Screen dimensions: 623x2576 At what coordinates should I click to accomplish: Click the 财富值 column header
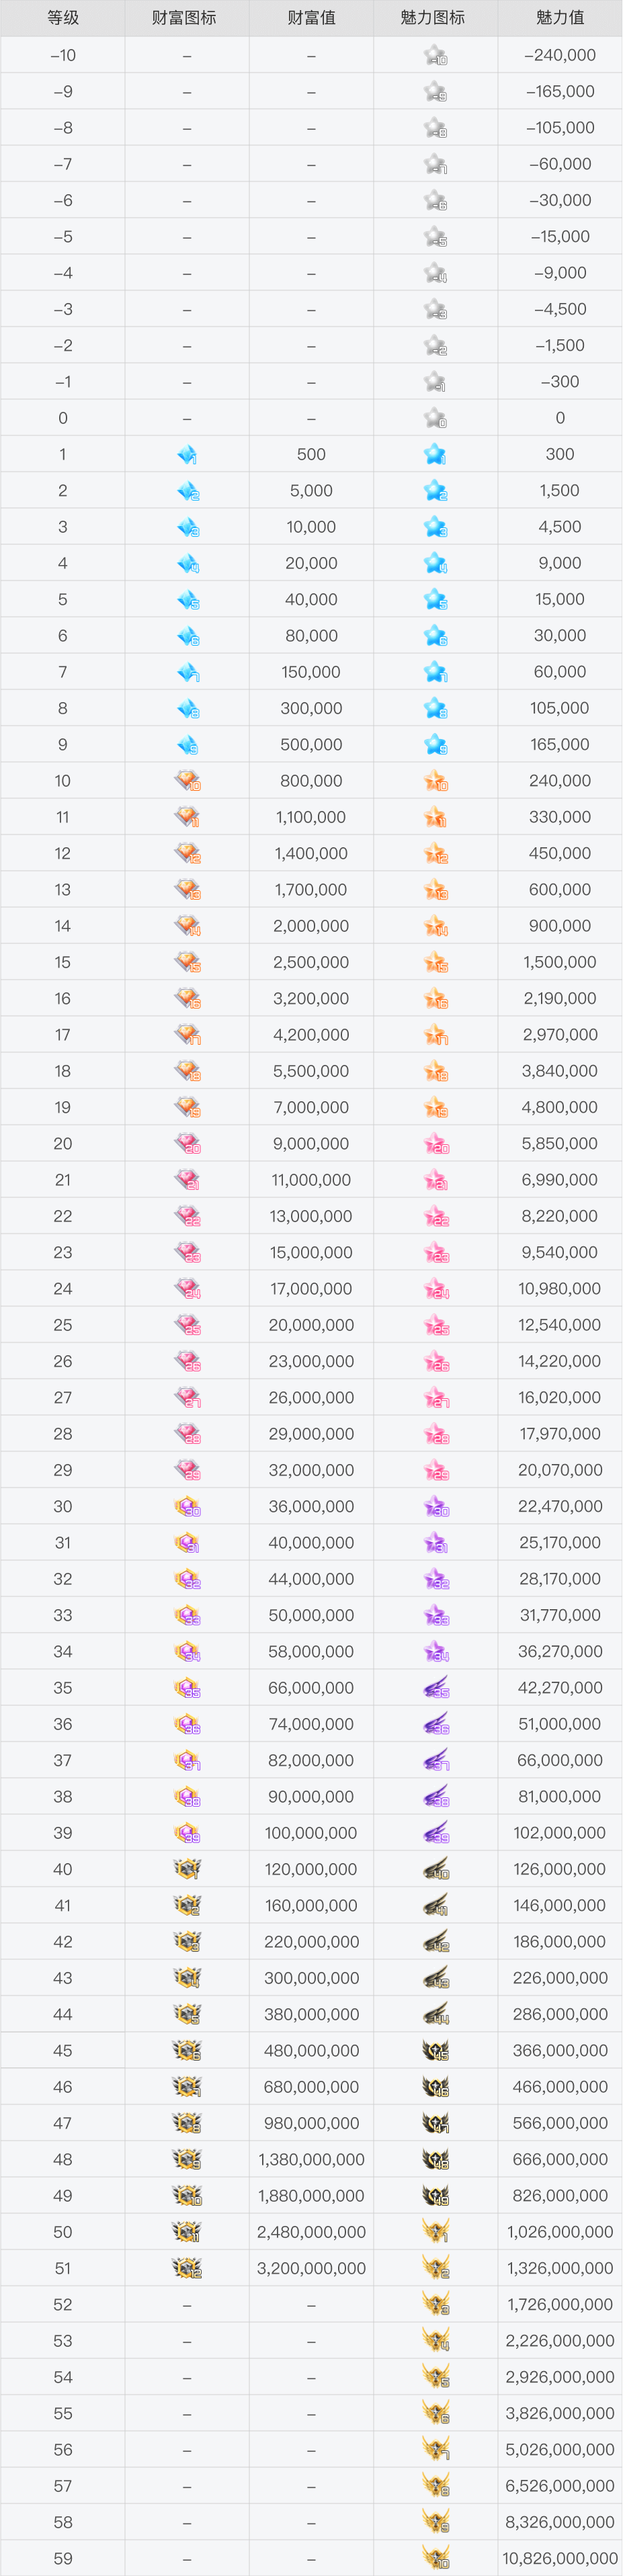[x=311, y=18]
